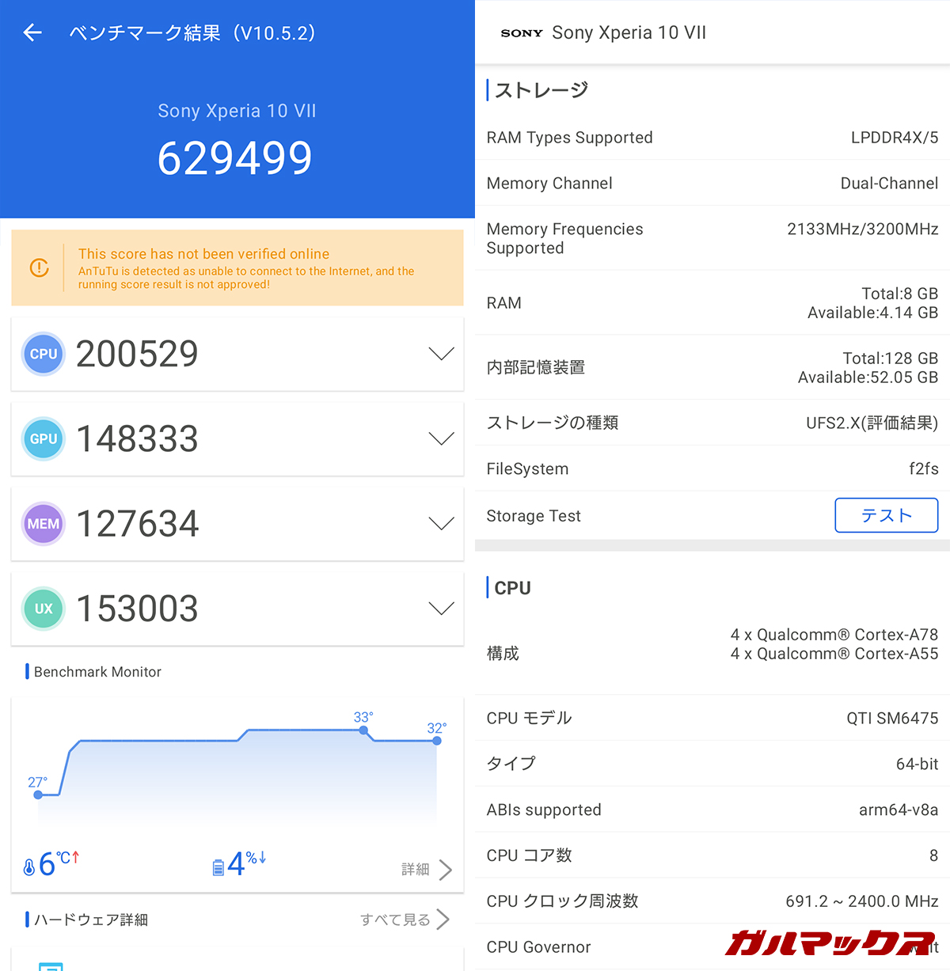
Task: Open the ストレージ section header
Action: 539,90
